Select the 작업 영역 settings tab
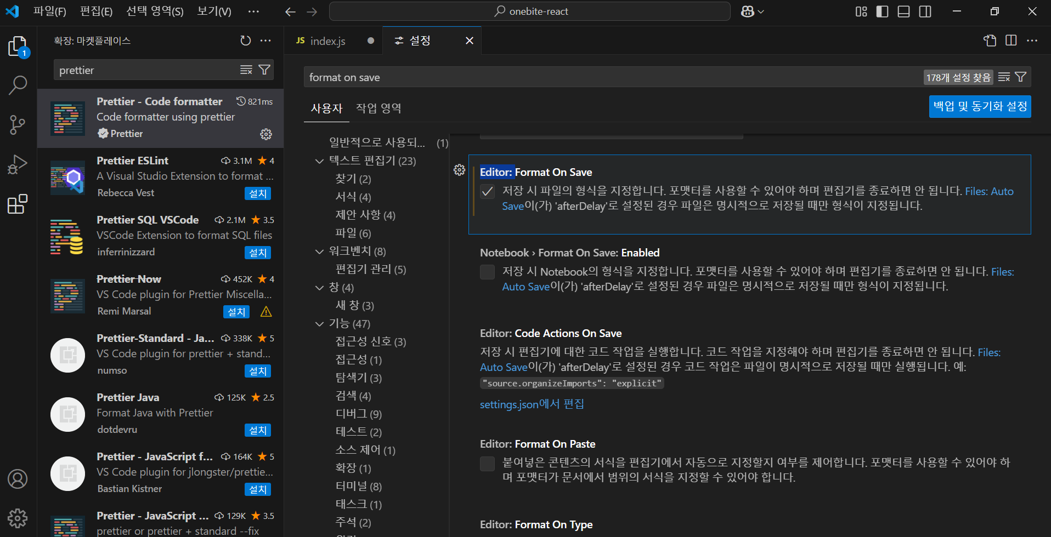Screen dimensions: 1051x537 pos(378,108)
